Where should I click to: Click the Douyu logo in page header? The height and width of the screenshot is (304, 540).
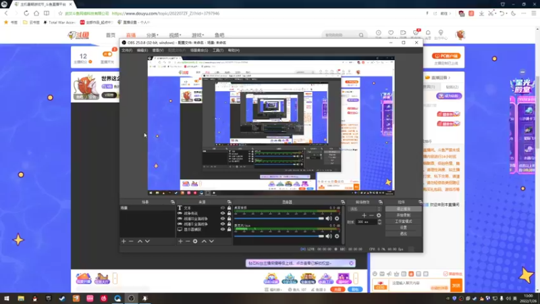[78, 35]
